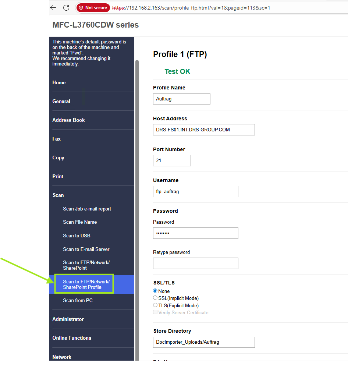Image resolution: width=348 pixels, height=368 pixels.
Task: Open Scan to E-mail Server link
Action: [86, 249]
